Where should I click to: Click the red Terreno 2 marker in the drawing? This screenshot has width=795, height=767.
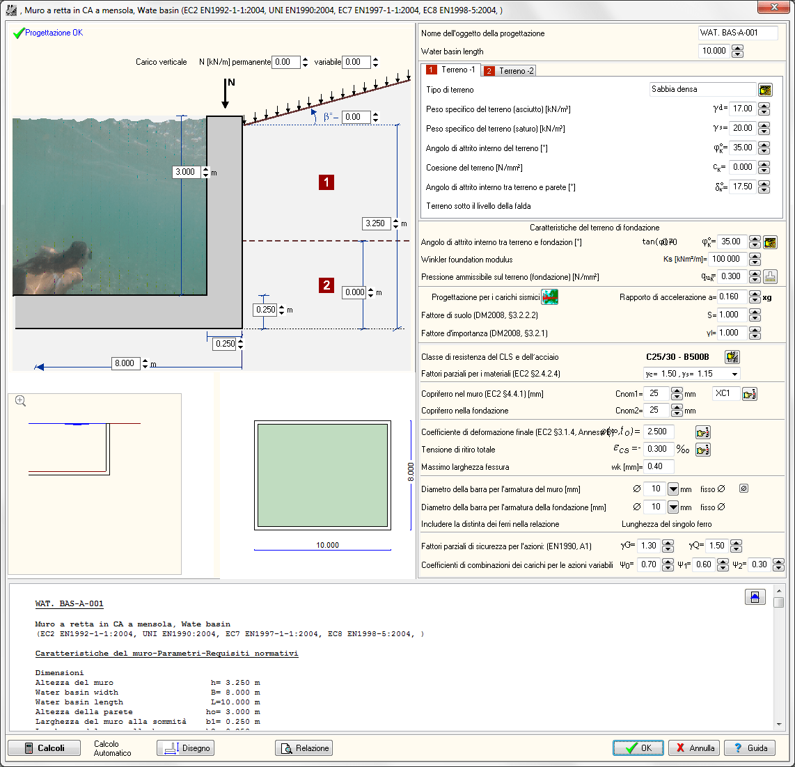pyautogui.click(x=326, y=285)
